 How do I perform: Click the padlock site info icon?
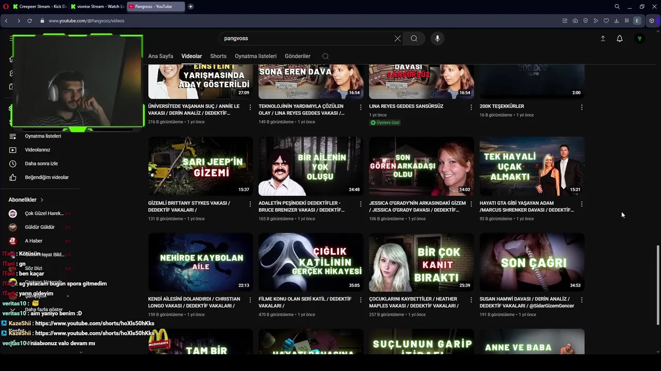[x=41, y=21]
